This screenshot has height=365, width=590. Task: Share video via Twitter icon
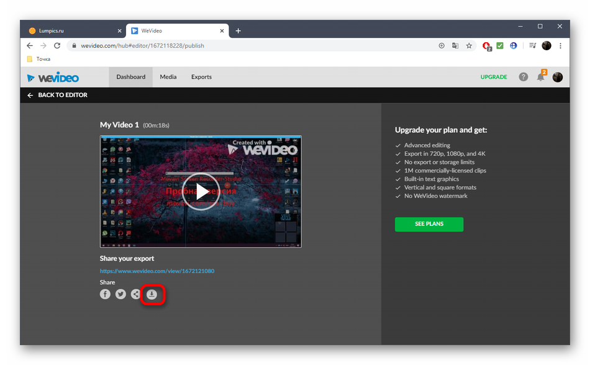(x=120, y=294)
